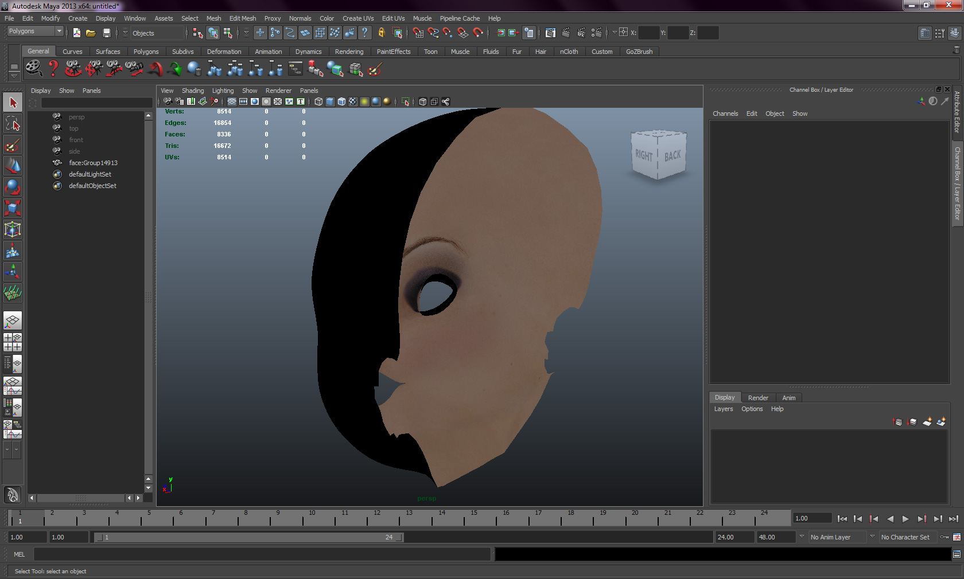Switch to the GoZBrush shelf tab

point(639,52)
